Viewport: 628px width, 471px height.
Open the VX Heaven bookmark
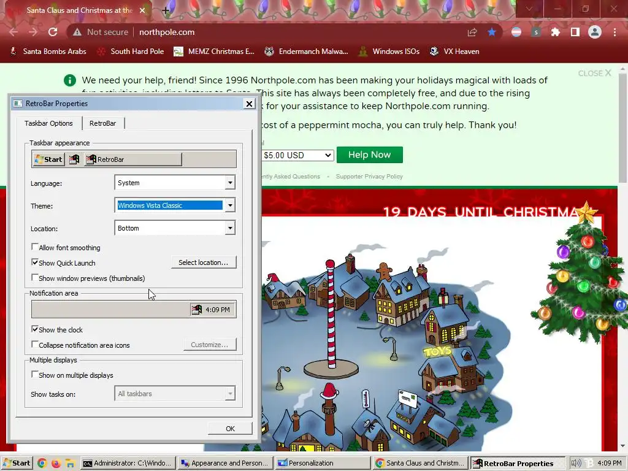(x=454, y=52)
